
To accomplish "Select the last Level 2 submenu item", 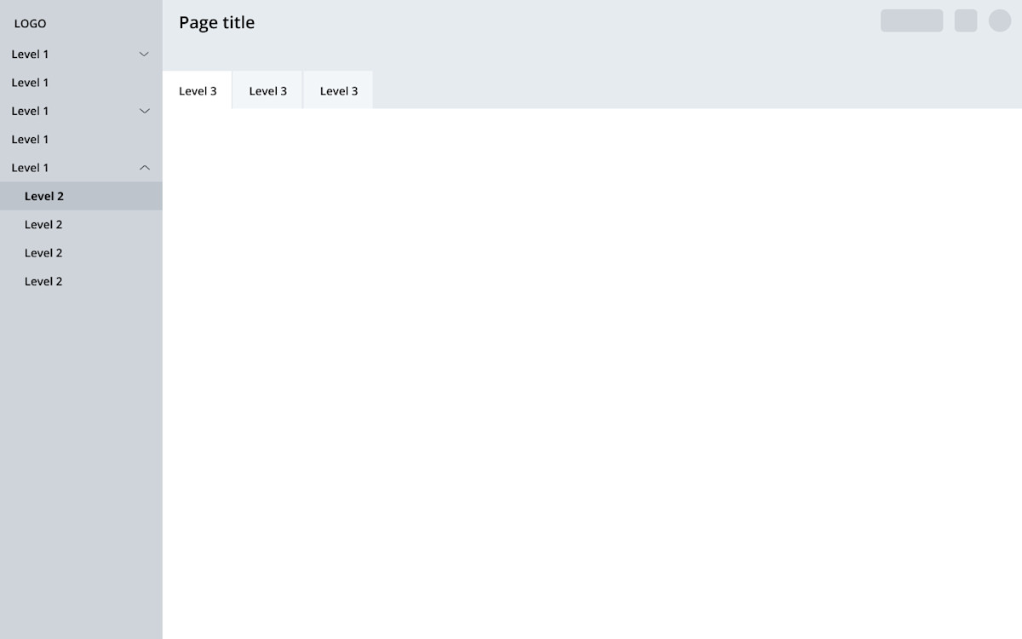I will pos(43,281).
